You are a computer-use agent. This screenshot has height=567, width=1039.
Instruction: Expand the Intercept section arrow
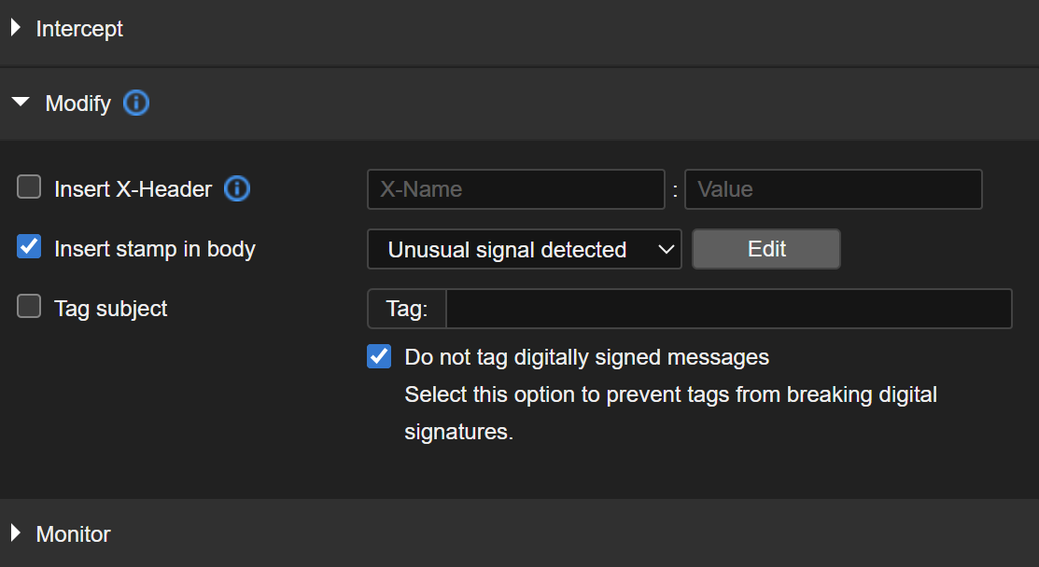point(16,29)
